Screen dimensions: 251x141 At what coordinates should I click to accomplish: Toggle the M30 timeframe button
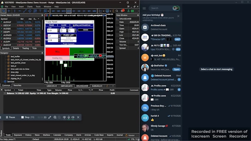(x=69, y=11)
